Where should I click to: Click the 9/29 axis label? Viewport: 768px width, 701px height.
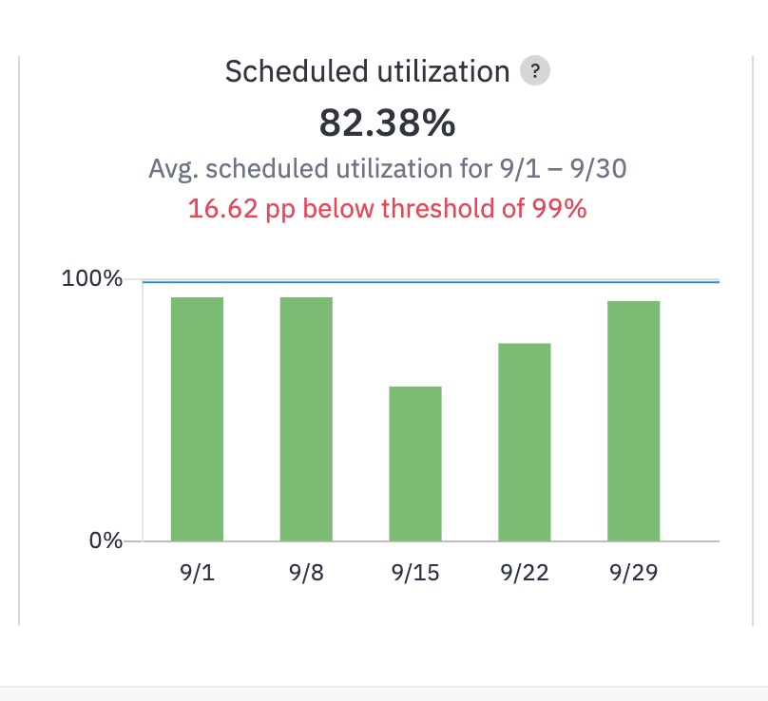point(634,572)
